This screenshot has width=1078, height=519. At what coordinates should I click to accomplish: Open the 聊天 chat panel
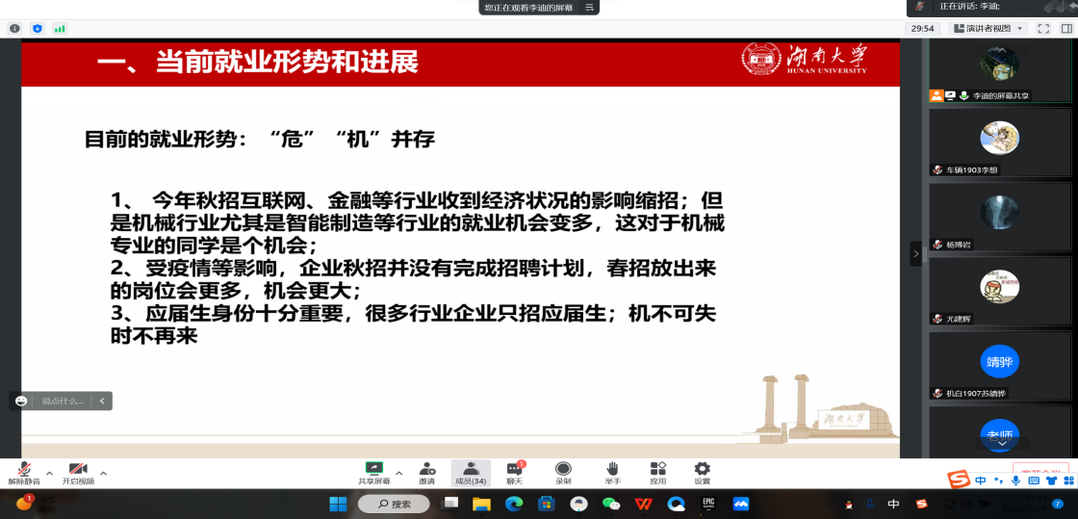pyautogui.click(x=515, y=471)
